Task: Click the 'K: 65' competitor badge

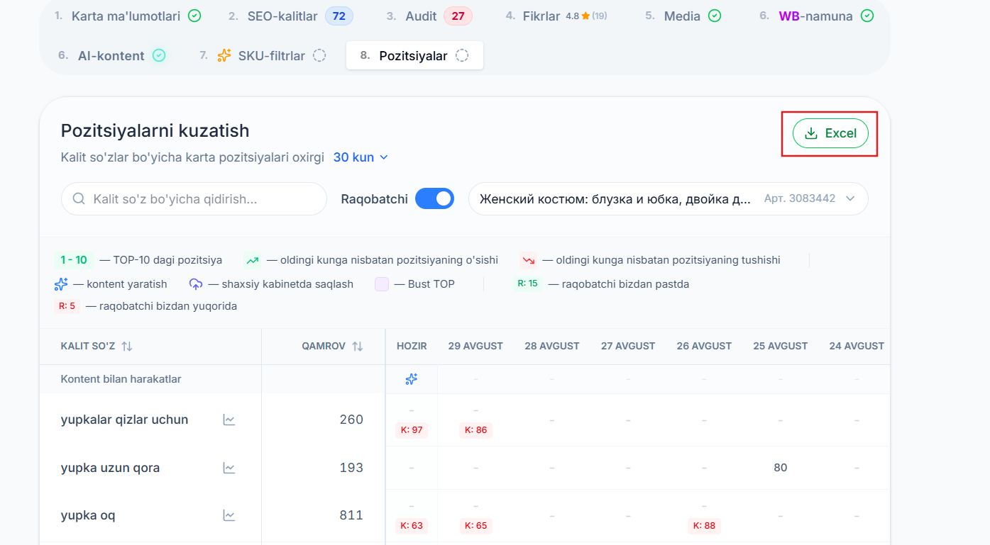Action: pyautogui.click(x=475, y=526)
